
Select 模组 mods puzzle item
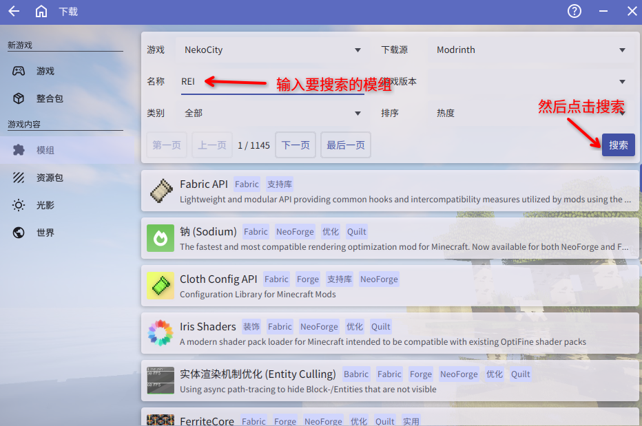(45, 150)
